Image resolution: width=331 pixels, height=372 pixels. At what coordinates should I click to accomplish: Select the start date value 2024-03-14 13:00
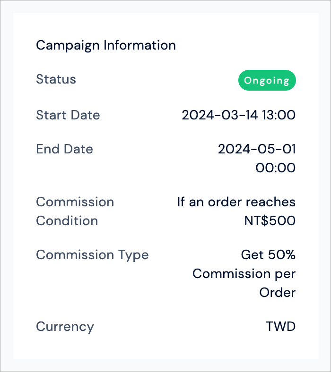pyautogui.click(x=239, y=115)
